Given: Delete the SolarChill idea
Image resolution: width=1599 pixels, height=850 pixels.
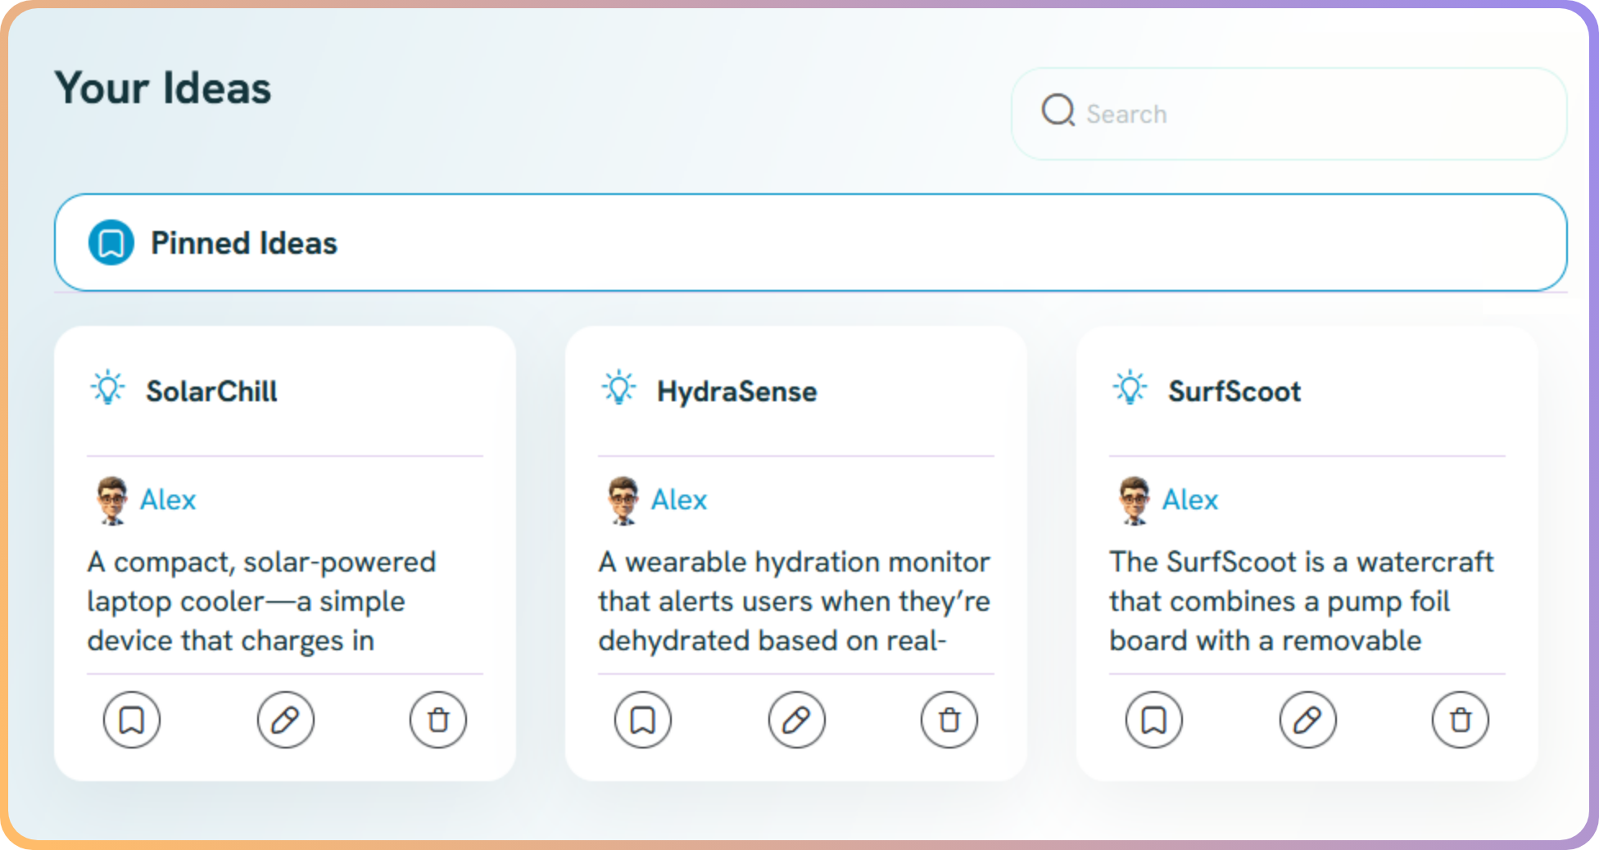Looking at the screenshot, I should (438, 720).
